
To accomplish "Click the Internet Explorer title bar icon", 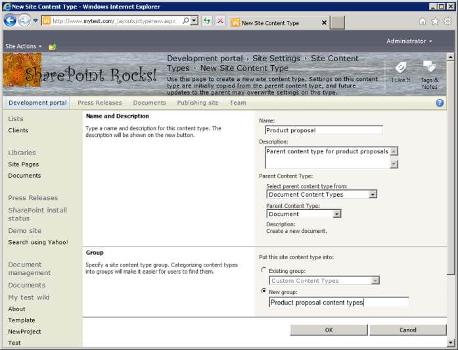I will [x=7, y=7].
